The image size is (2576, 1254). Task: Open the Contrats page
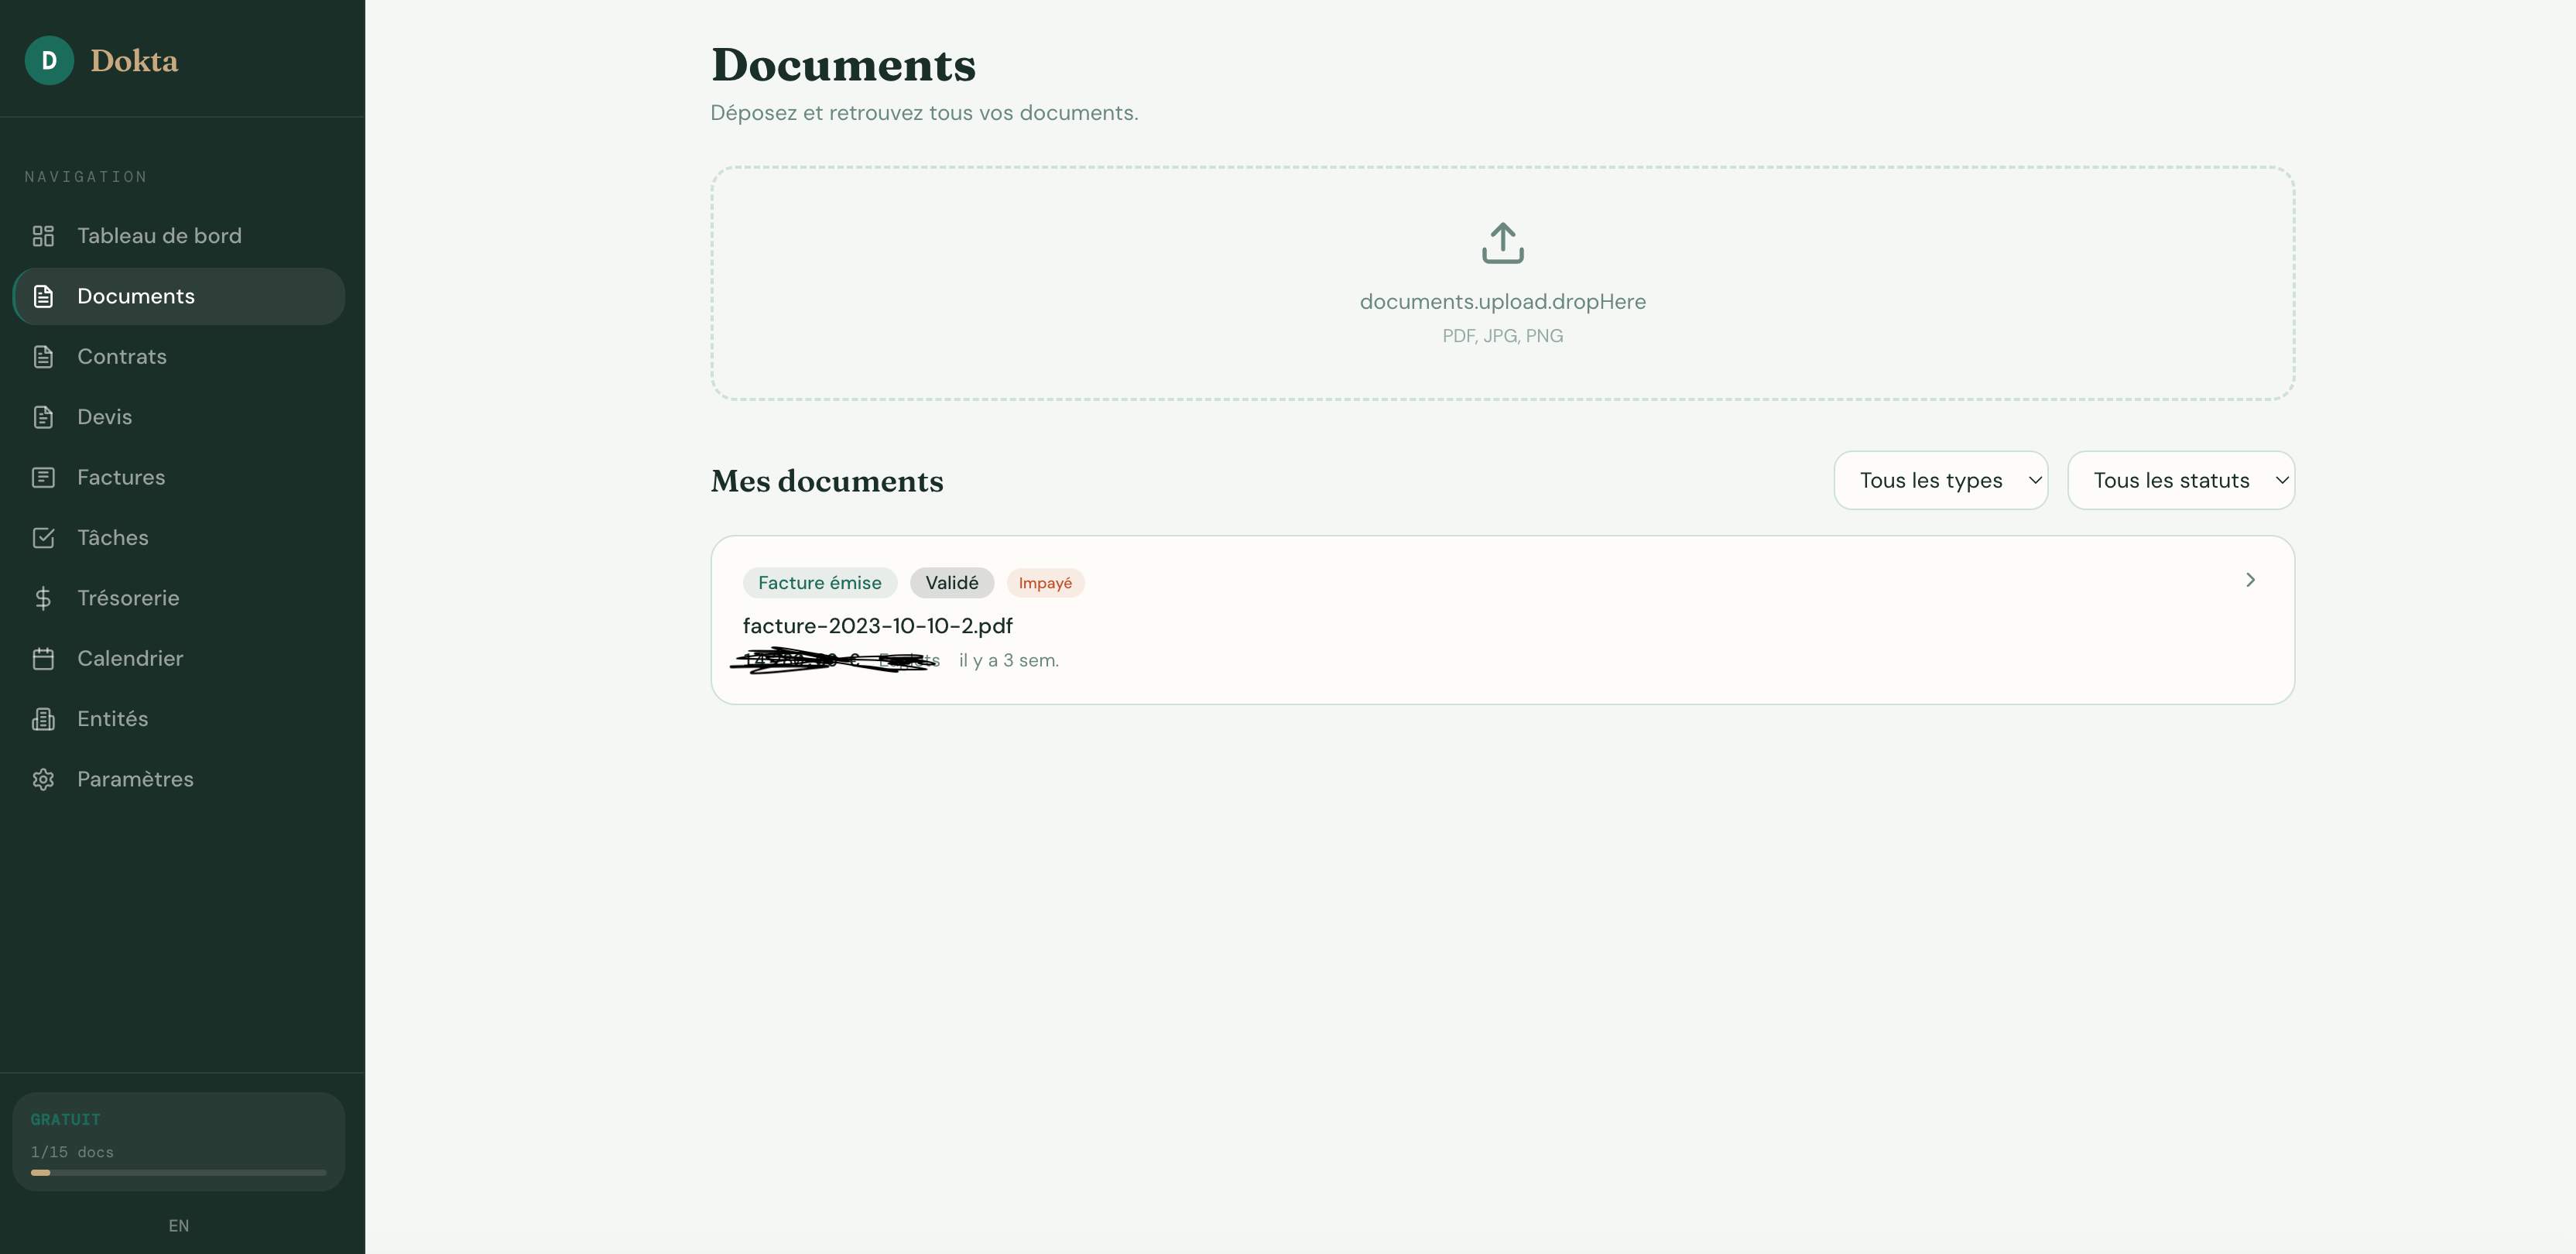[122, 356]
